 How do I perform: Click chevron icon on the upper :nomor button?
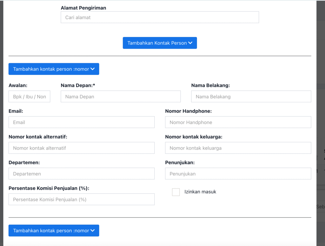93,69
